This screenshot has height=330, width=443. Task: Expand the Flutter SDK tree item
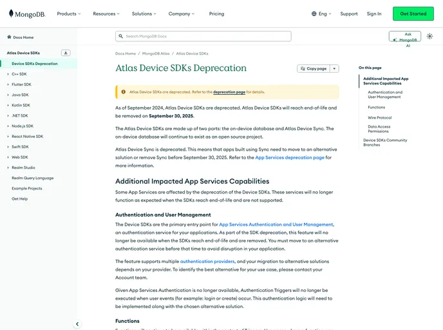coord(8,84)
